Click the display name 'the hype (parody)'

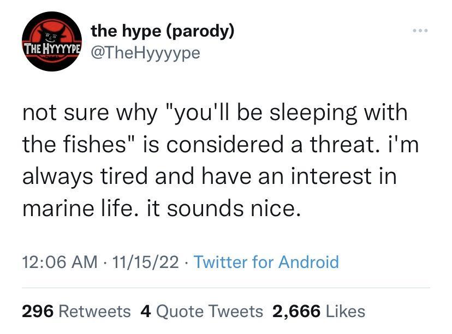pos(162,31)
